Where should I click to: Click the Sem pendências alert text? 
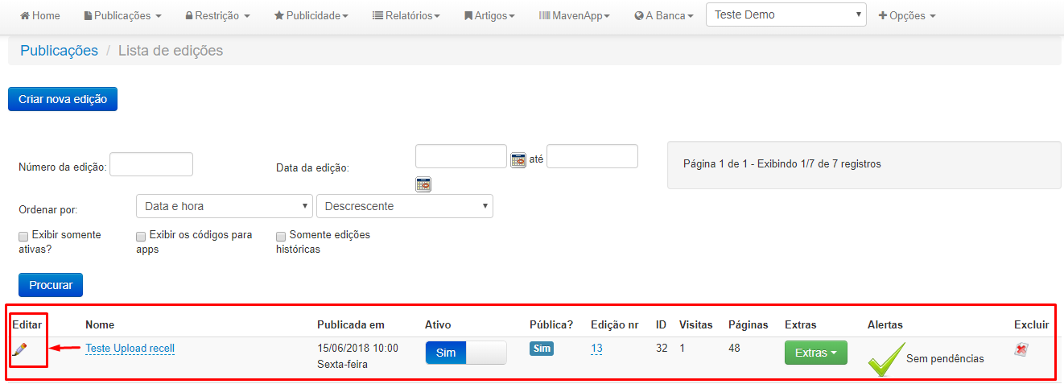(945, 358)
